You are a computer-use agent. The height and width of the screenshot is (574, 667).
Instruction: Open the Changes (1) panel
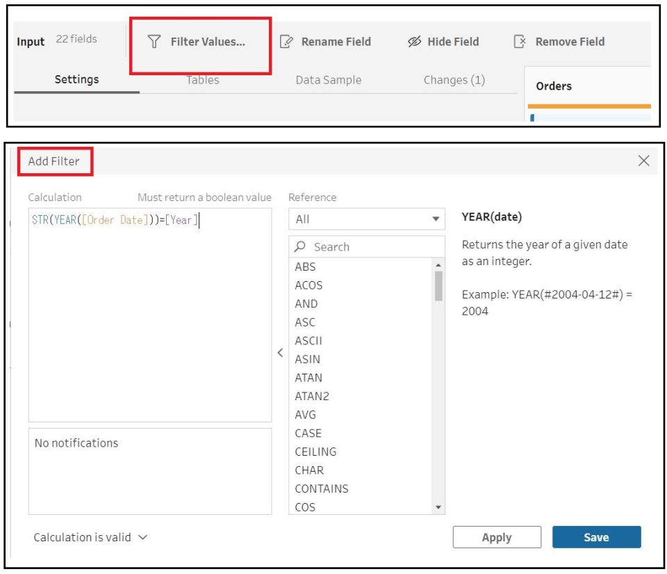[x=453, y=80]
